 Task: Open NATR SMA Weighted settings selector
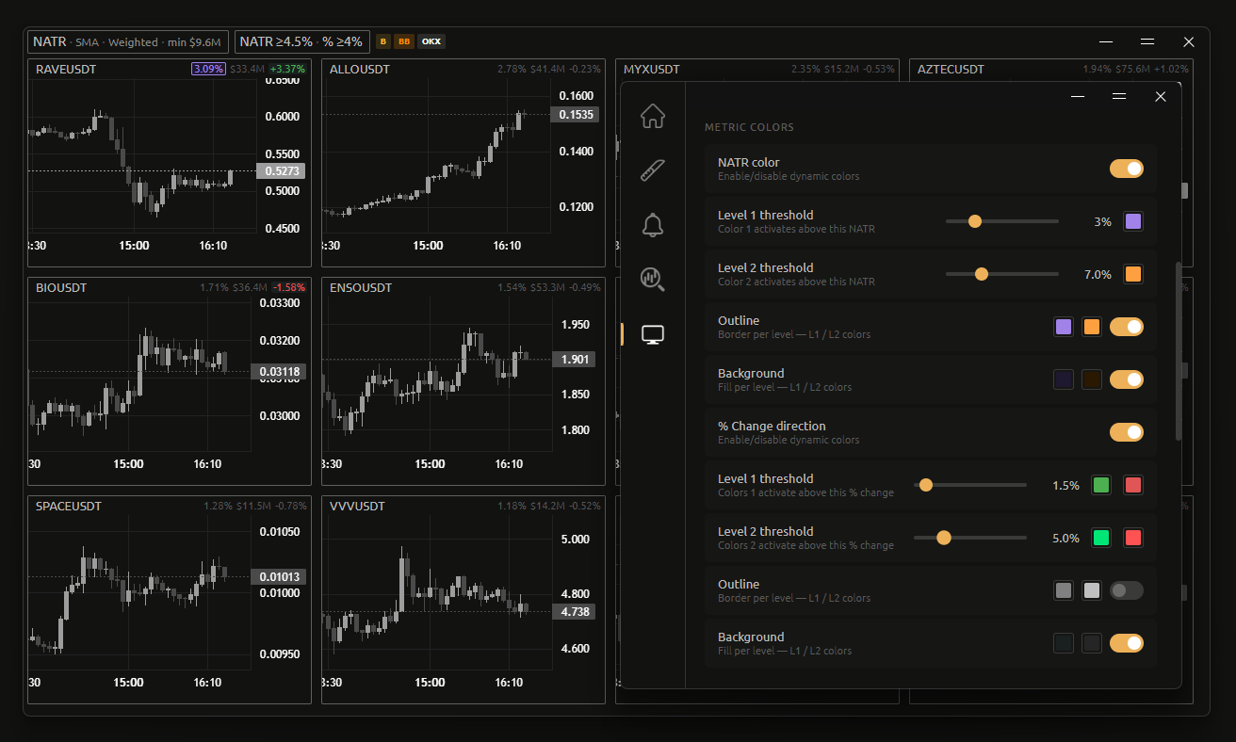coord(127,41)
